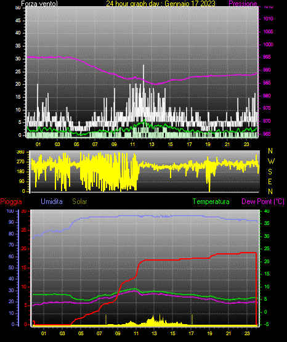Click the '60' humidity axis value

(11, 256)
